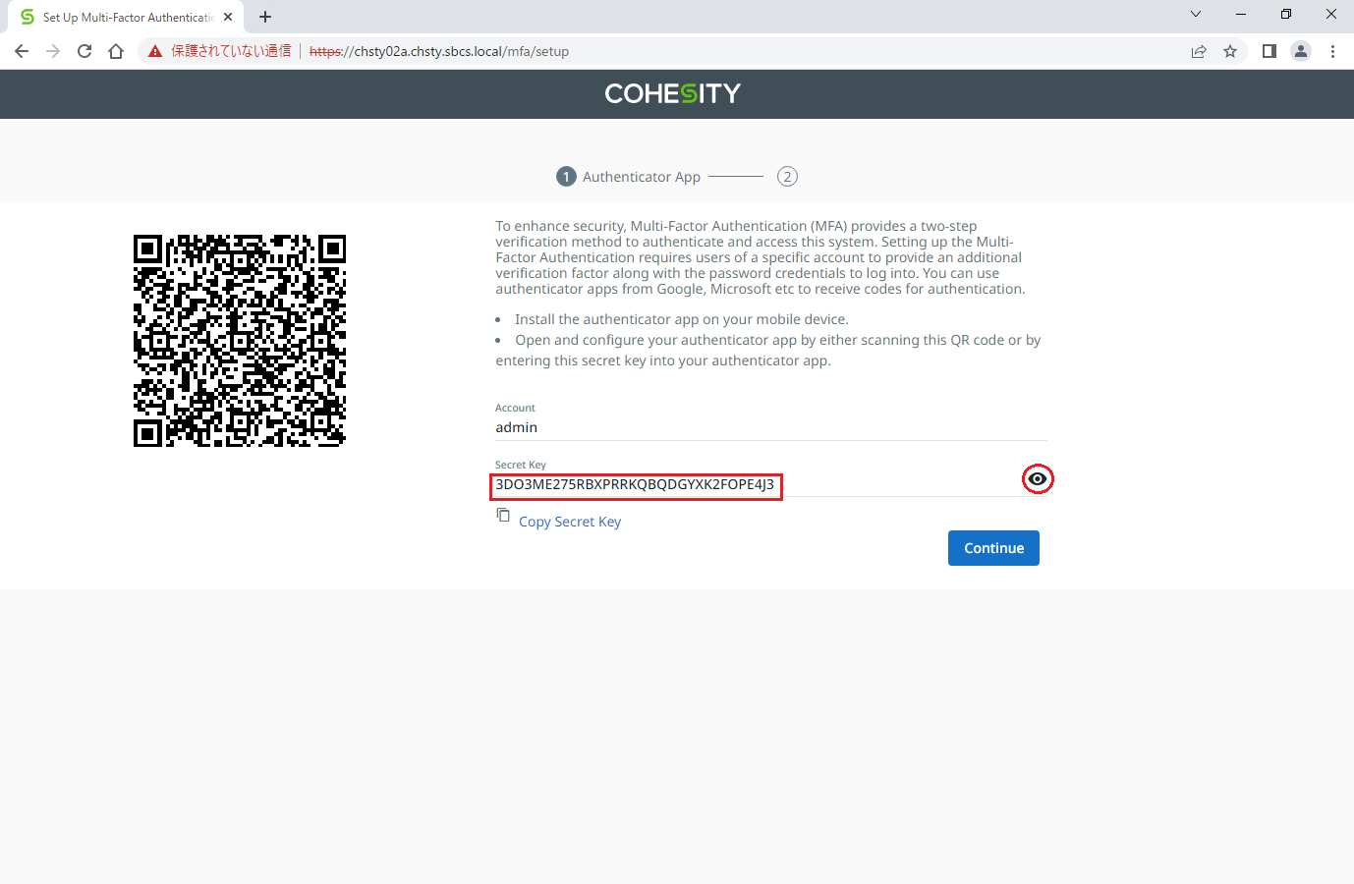
Task: Minimize the browser window
Action: (1241, 14)
